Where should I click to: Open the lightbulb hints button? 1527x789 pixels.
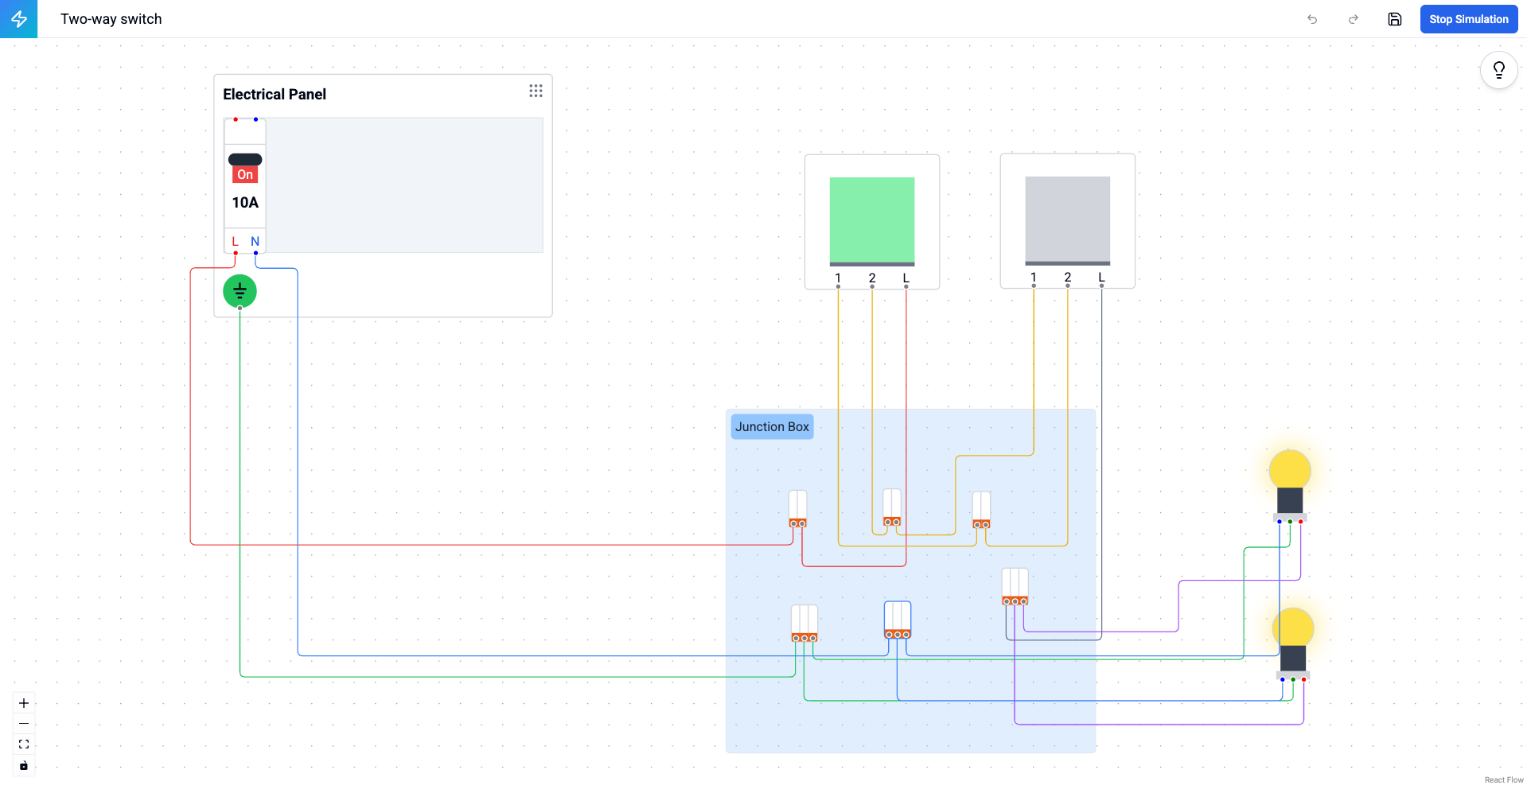click(1498, 70)
